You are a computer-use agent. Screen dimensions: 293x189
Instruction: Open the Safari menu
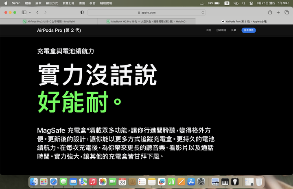(16, 3)
